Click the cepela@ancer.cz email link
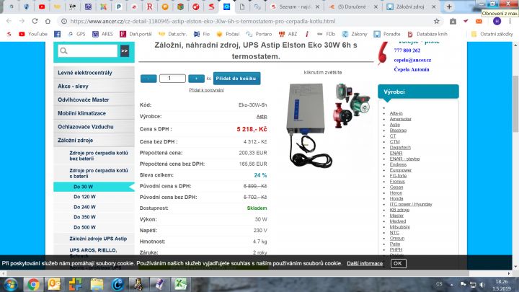The height and width of the screenshot is (292, 519). click(x=412, y=60)
